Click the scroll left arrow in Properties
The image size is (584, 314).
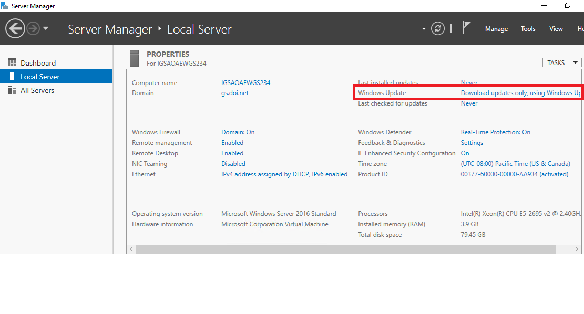coord(131,249)
